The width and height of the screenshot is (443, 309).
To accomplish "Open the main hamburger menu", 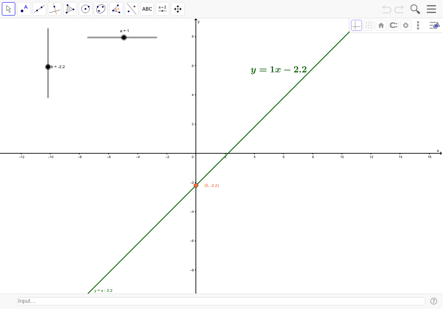I will (x=431, y=9).
